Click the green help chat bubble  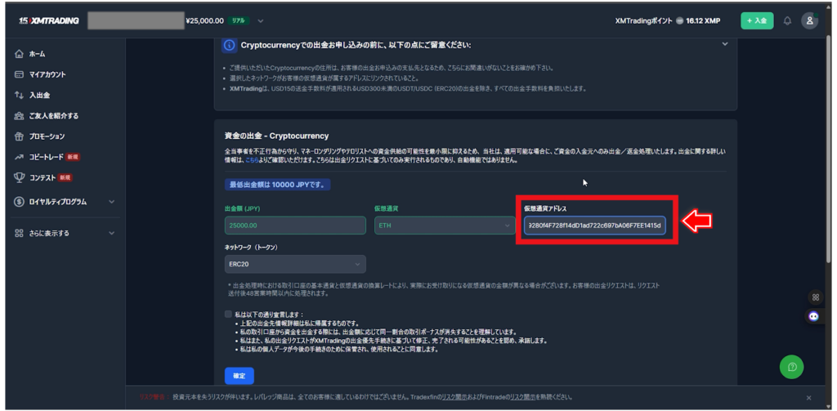pyautogui.click(x=791, y=367)
